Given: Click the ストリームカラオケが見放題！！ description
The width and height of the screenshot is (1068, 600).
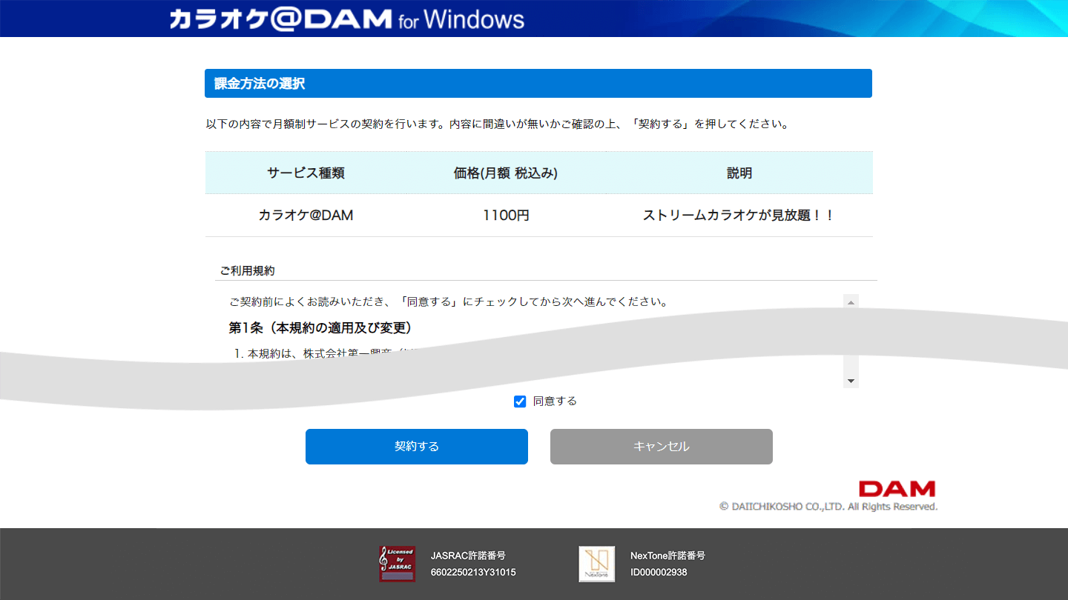Looking at the screenshot, I should click(x=739, y=216).
